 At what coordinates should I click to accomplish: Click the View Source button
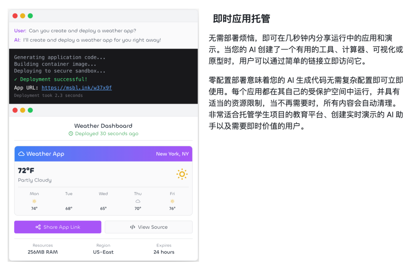148,227
